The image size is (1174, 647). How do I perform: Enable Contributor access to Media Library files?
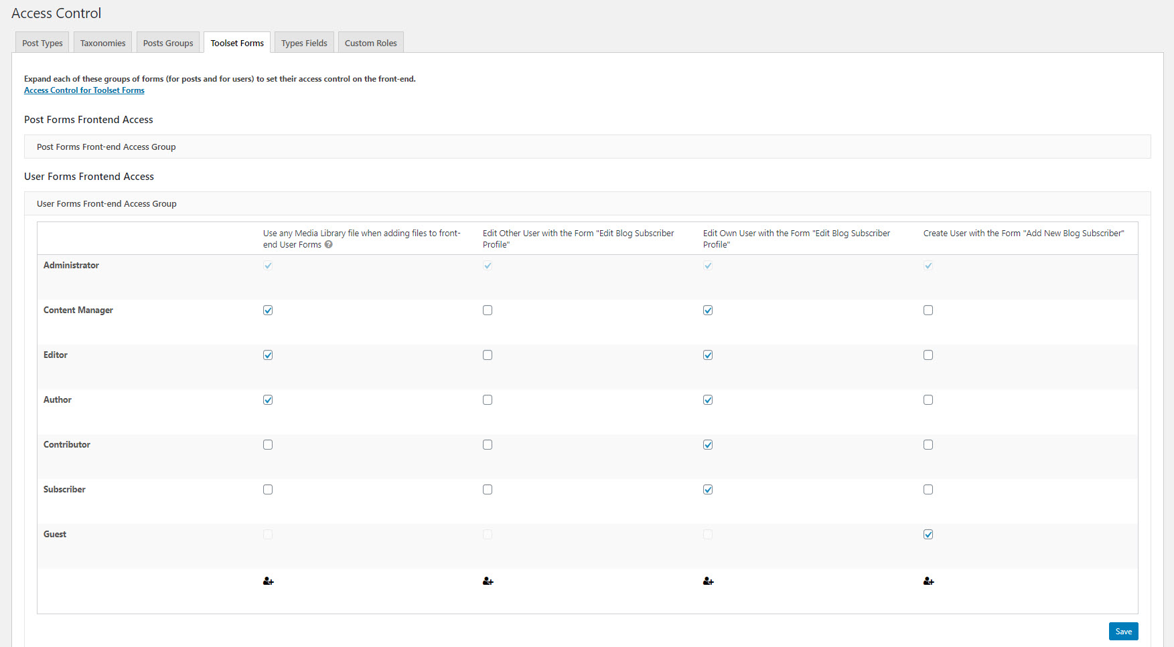point(268,444)
